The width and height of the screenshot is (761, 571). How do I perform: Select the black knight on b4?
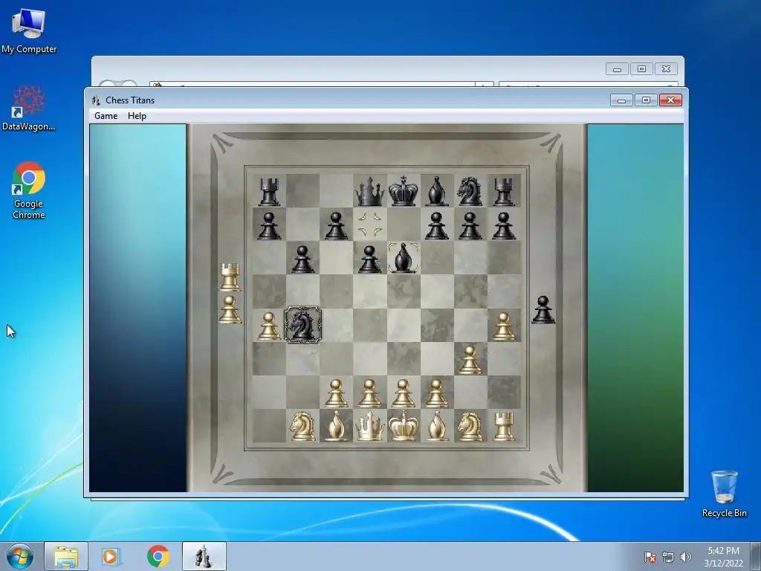(x=302, y=324)
